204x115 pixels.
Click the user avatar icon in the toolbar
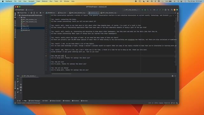pyautogui.click(x=175, y=10)
